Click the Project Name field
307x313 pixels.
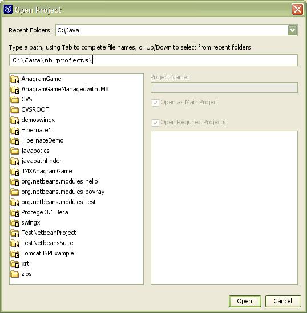tap(224, 88)
